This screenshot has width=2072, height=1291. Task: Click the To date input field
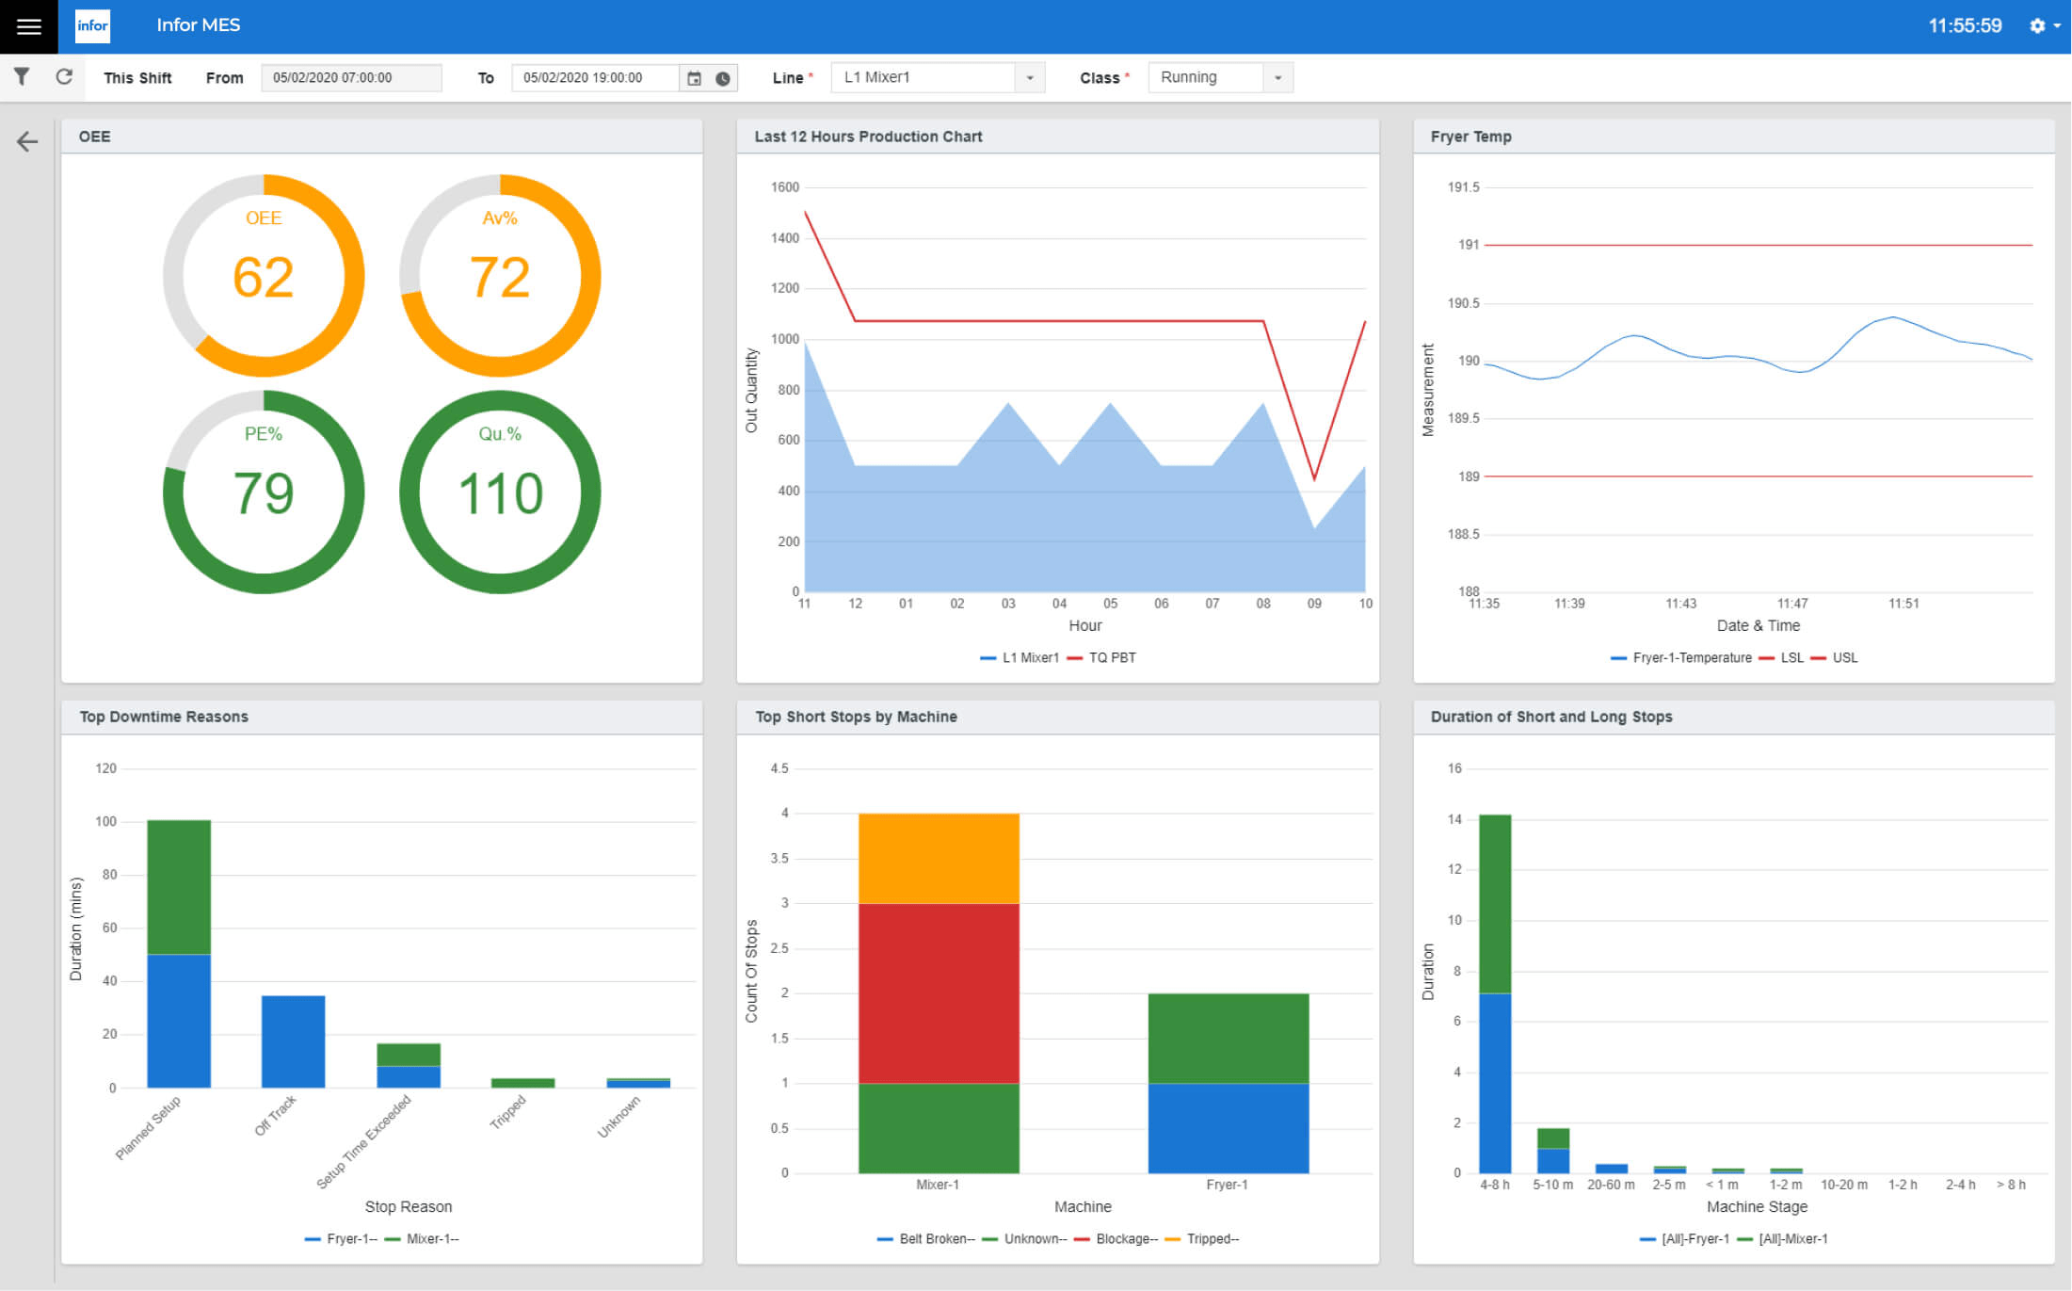[x=594, y=78]
